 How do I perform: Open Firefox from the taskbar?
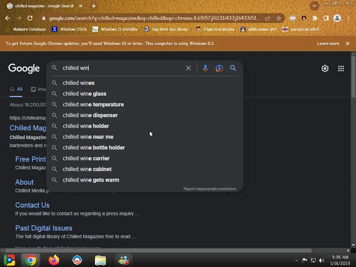pyautogui.click(x=54, y=260)
